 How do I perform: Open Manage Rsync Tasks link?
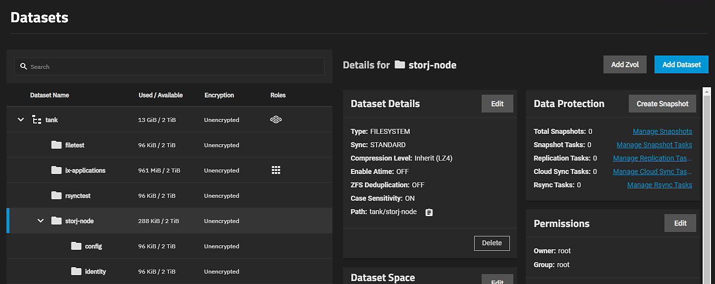[659, 185]
